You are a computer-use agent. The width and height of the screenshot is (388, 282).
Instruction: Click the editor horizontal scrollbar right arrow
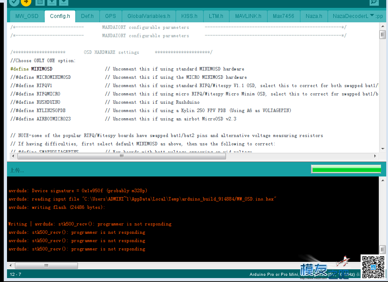(x=375, y=156)
